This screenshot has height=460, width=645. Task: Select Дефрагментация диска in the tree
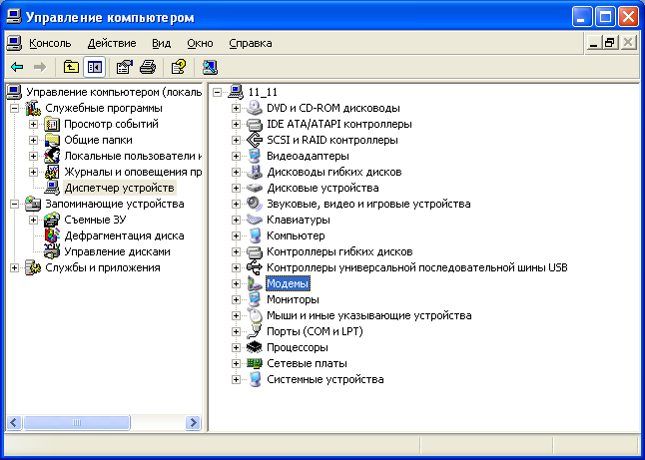[124, 235]
